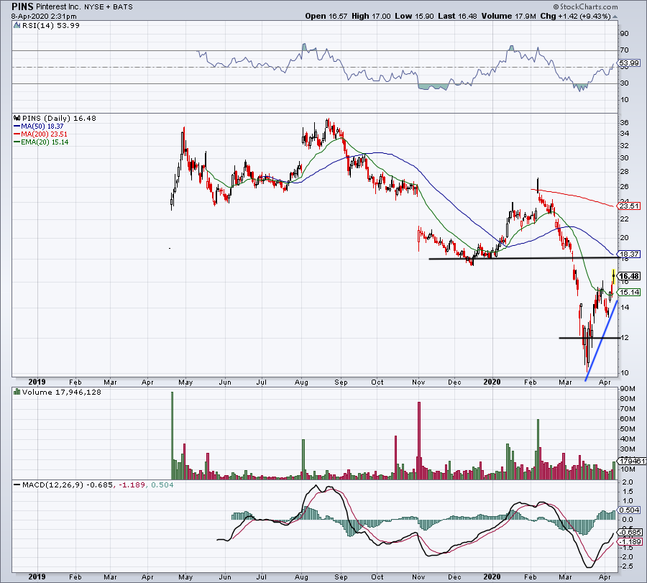Viewport: 647px width, 583px height.
Task: Click the -0.685 MACD value tag on right
Action: (630, 532)
